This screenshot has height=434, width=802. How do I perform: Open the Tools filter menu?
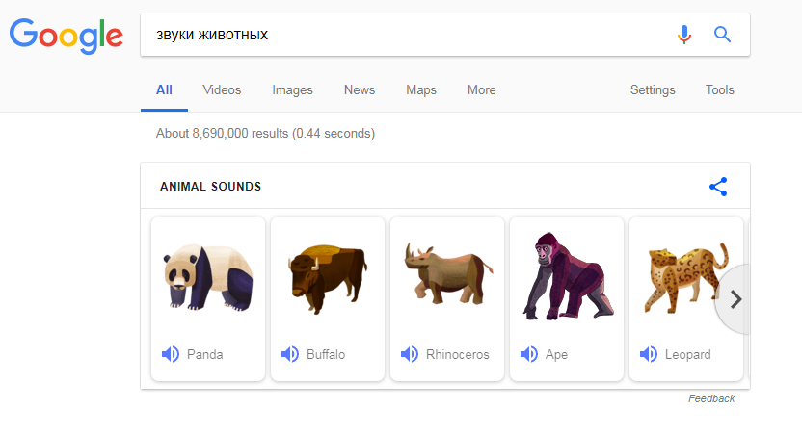tap(719, 90)
